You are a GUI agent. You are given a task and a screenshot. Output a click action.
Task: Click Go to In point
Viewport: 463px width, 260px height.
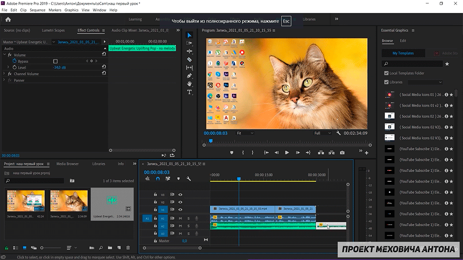tap(266, 153)
